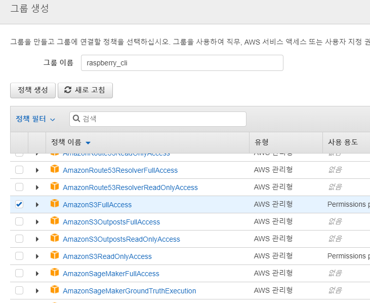Open AmazonS3ReadOnlyAccess policy link
Screen dimensions: 370x303
tap(107, 256)
